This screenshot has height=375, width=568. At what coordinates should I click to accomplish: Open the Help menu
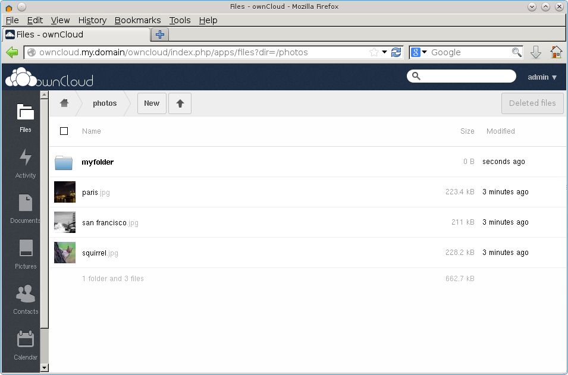(x=208, y=20)
